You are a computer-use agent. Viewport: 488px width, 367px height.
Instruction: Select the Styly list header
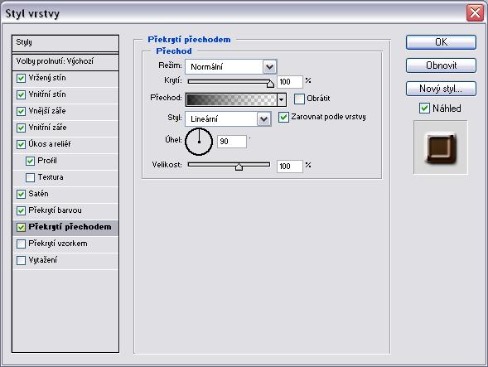pyautogui.click(x=65, y=43)
